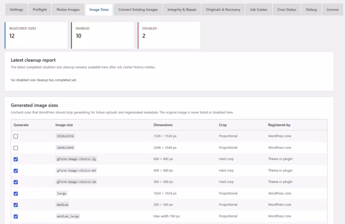Enable the 2048x2048 size checkbox

click(x=16, y=148)
